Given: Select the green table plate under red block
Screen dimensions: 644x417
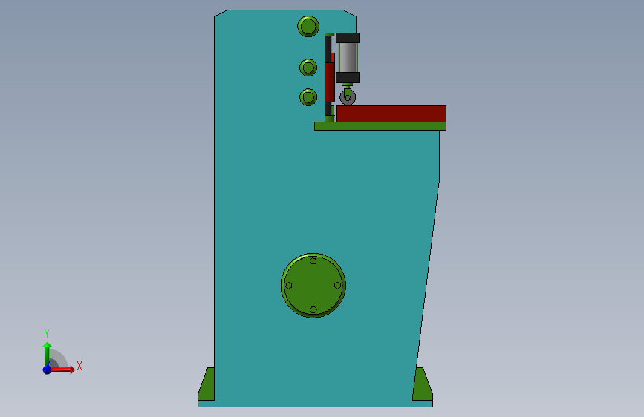Looking at the screenshot, I should 380,126.
